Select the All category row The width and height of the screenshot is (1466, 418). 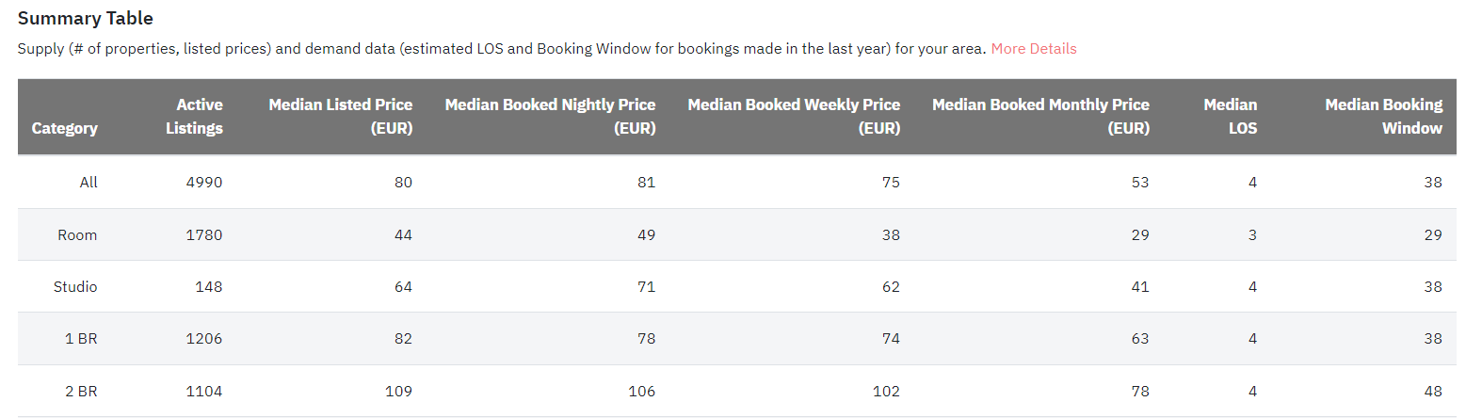click(737, 183)
